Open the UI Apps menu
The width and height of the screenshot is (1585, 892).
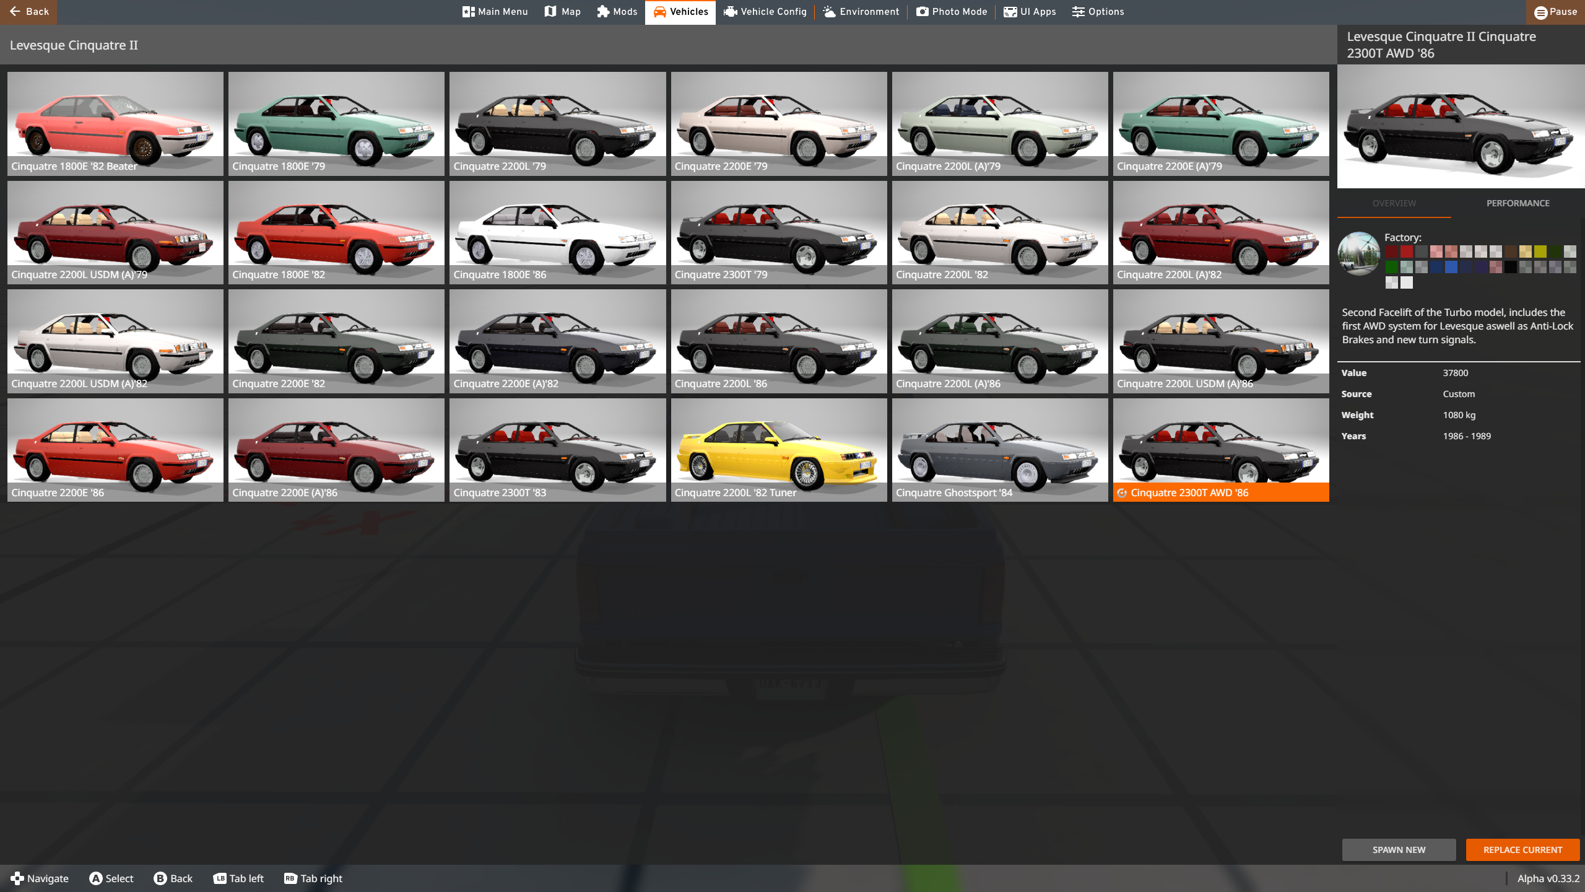1030,12
